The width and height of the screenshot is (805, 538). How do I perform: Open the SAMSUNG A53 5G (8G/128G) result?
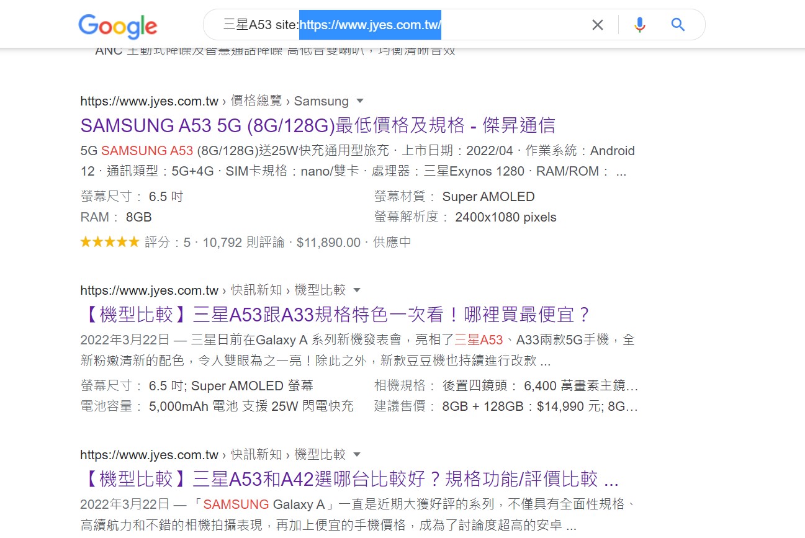(x=318, y=125)
